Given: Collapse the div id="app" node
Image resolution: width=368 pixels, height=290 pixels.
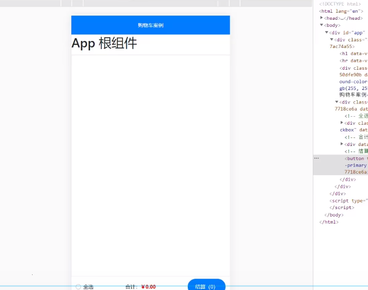Looking at the screenshot, I should point(326,32).
